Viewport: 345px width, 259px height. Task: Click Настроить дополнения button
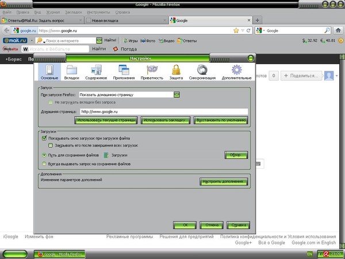click(x=224, y=182)
